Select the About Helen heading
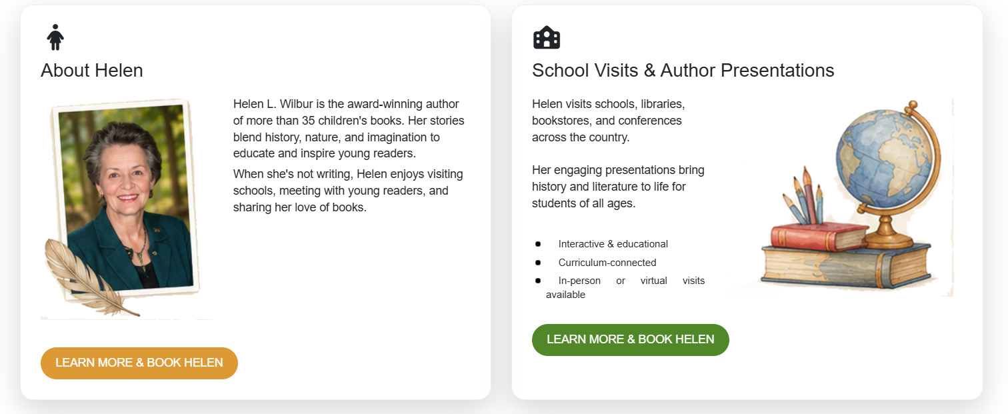This screenshot has width=1008, height=414. tap(92, 71)
